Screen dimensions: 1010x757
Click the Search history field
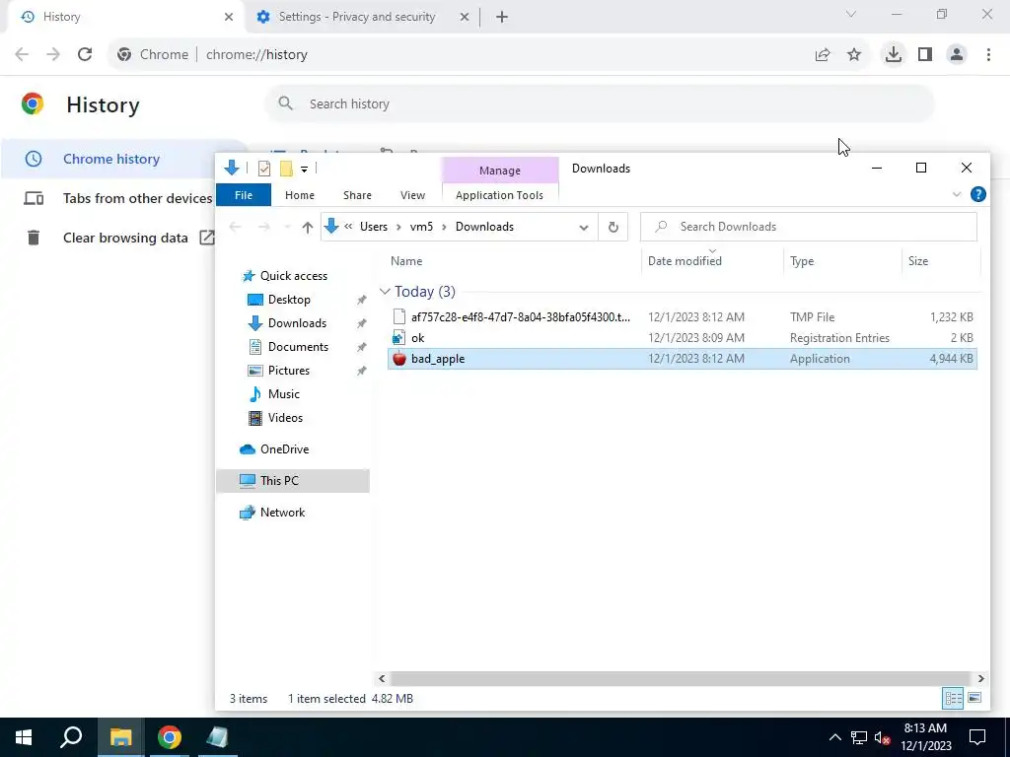(599, 103)
